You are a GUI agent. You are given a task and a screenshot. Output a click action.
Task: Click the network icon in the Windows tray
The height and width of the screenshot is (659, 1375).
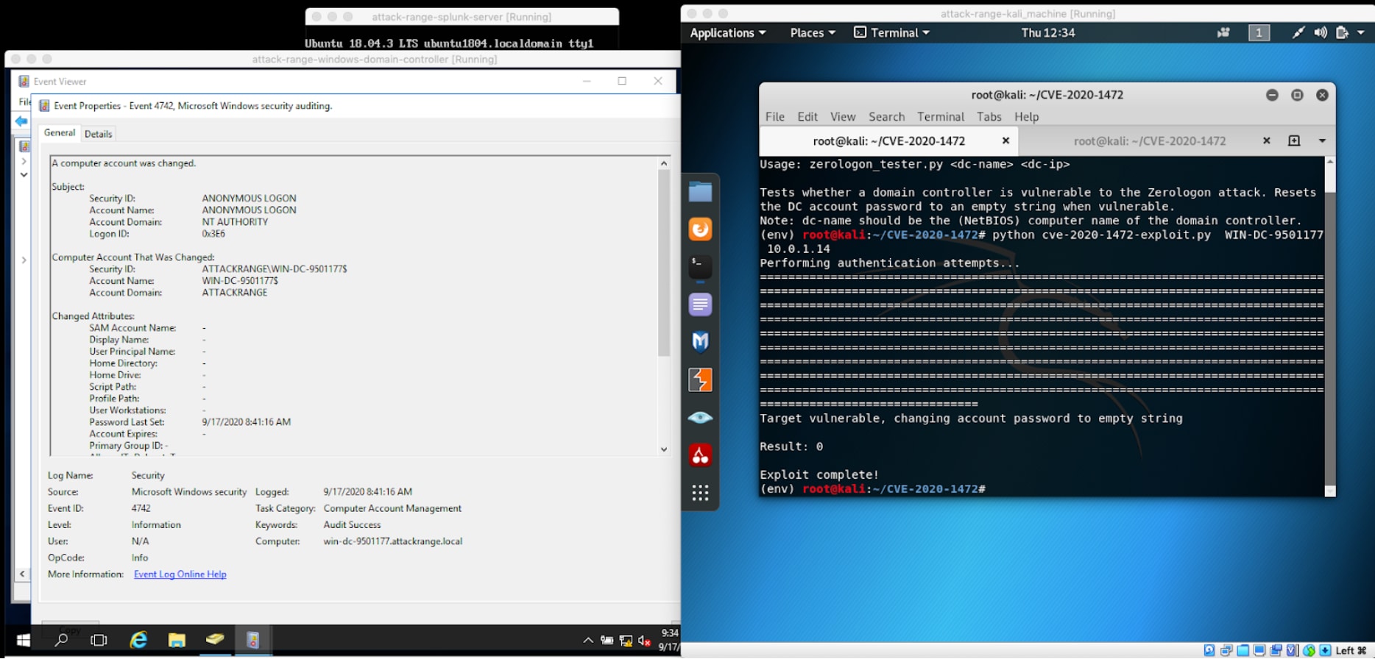pos(626,641)
